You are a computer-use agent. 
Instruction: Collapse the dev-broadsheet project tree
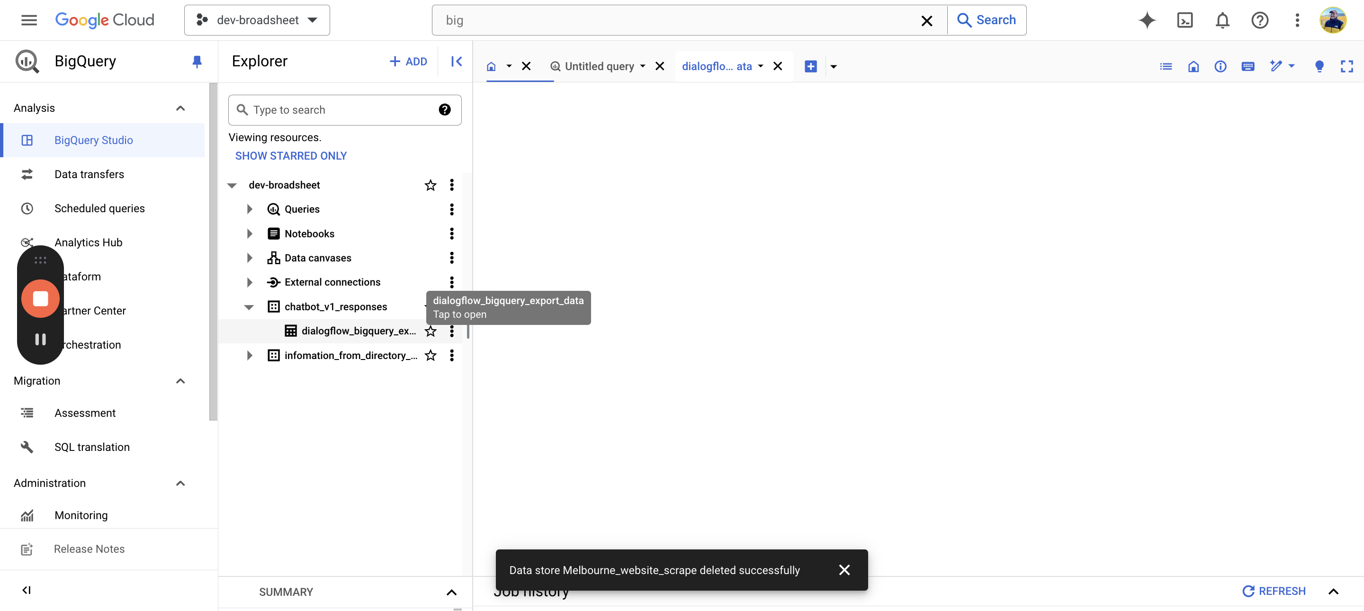tap(232, 185)
